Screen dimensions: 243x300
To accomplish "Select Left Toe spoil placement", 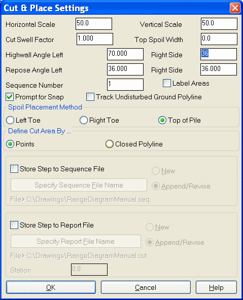I will [10, 120].
